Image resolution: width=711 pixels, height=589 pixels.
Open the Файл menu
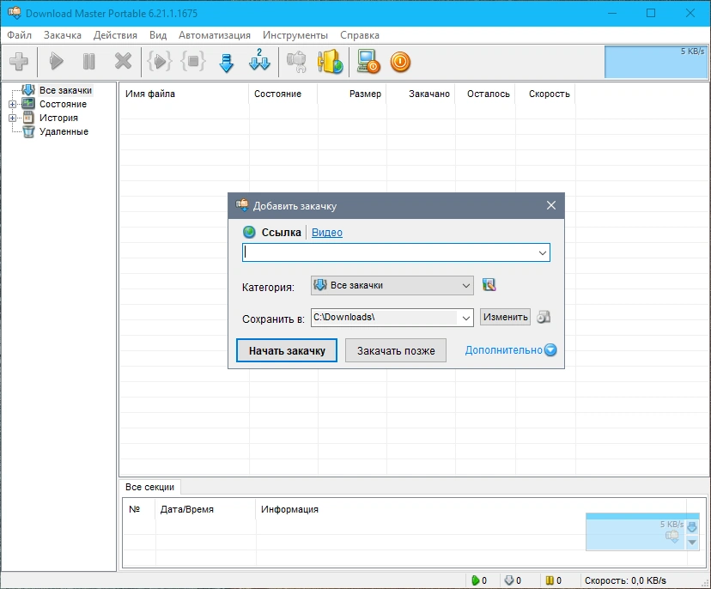tap(19, 35)
